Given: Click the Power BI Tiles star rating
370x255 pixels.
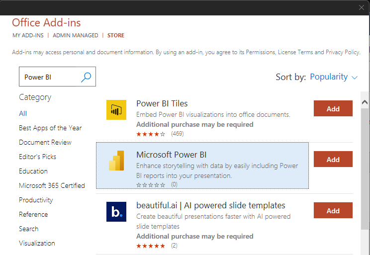Looking at the screenshot, I should point(151,134).
